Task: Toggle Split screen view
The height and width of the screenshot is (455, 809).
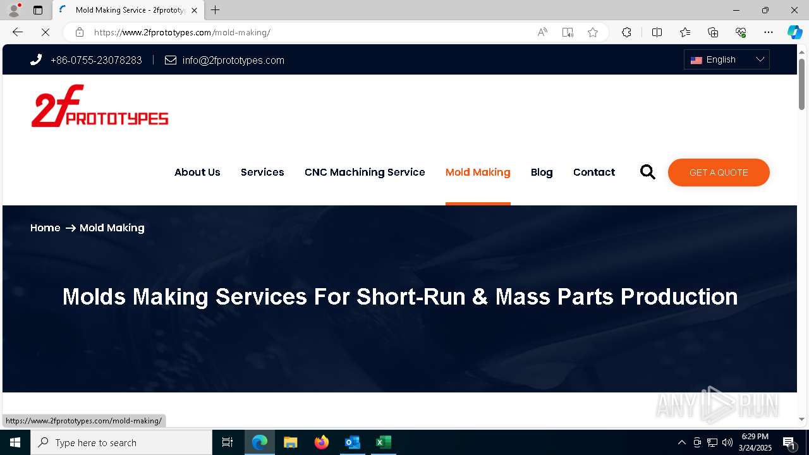Action: (657, 32)
